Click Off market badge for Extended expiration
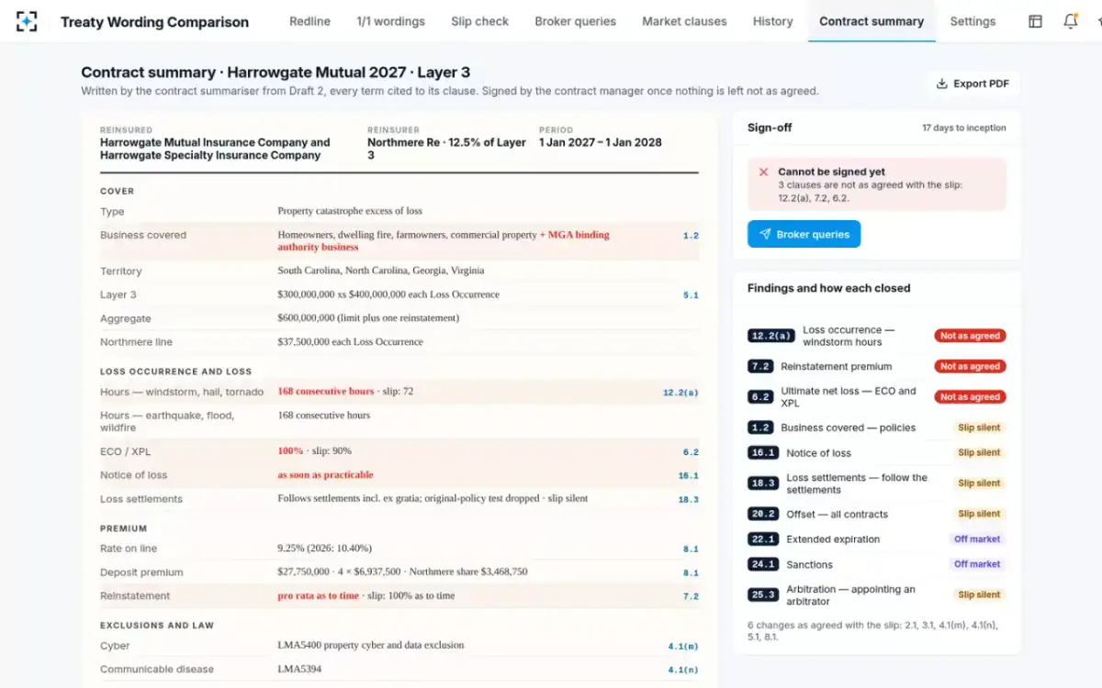Image resolution: width=1102 pixels, height=688 pixels. [x=977, y=539]
